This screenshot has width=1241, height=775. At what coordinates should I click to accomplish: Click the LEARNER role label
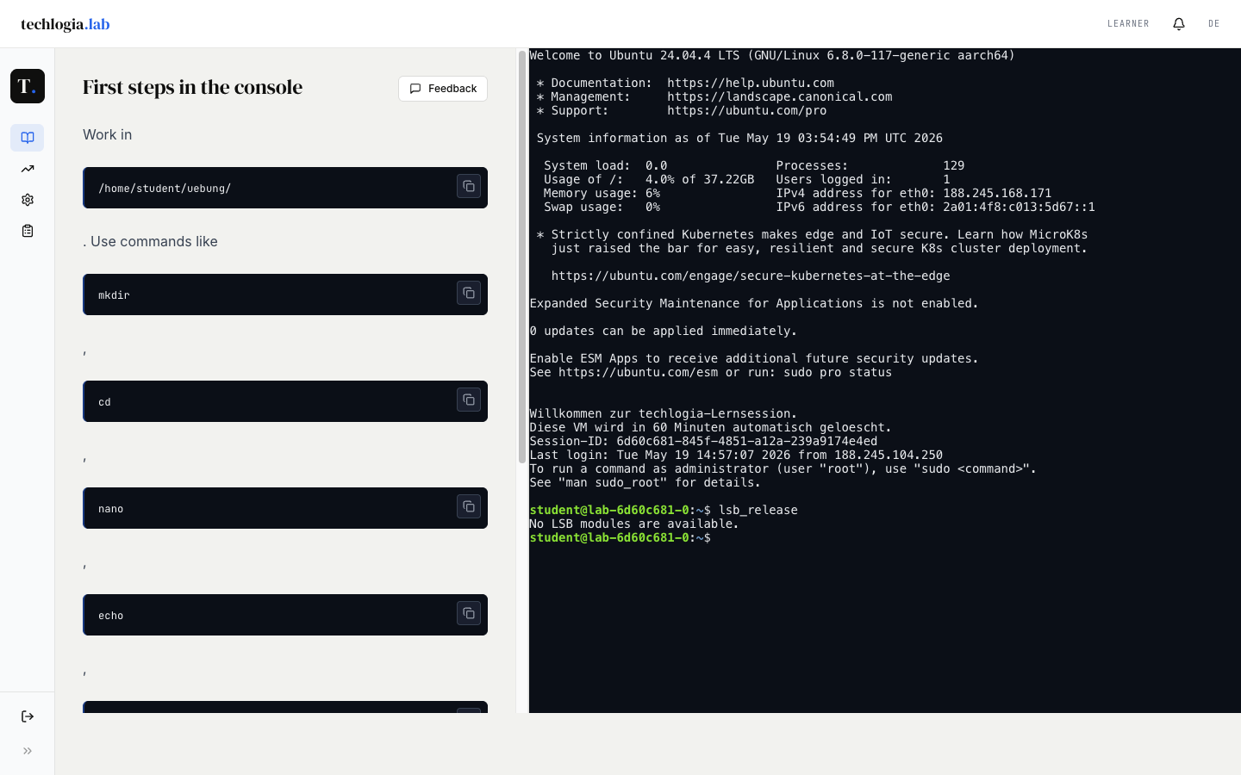tap(1128, 24)
